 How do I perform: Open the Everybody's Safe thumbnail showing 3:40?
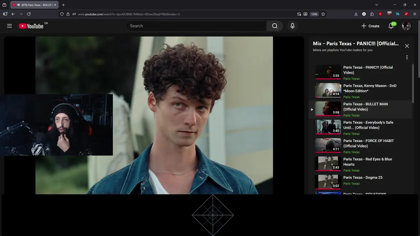(x=328, y=127)
